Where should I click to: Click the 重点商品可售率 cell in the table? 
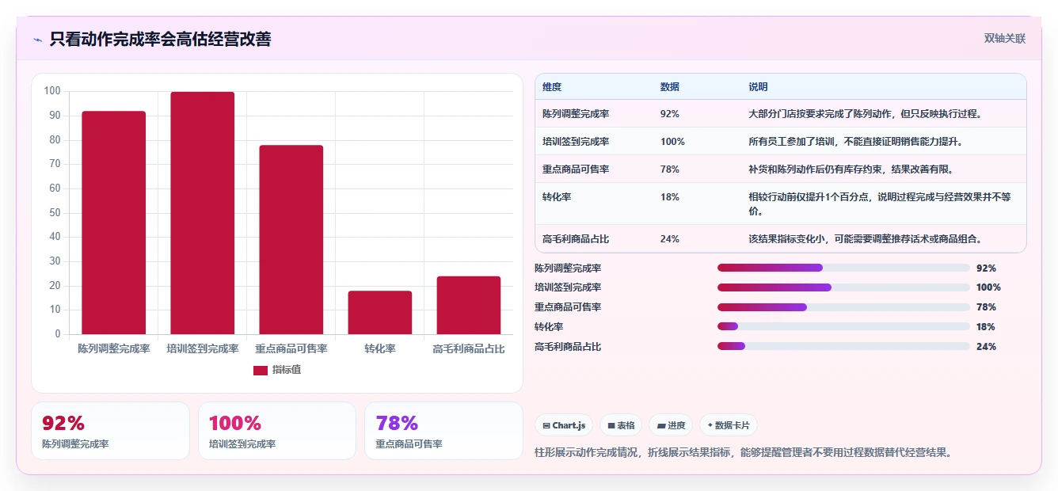tap(576, 169)
